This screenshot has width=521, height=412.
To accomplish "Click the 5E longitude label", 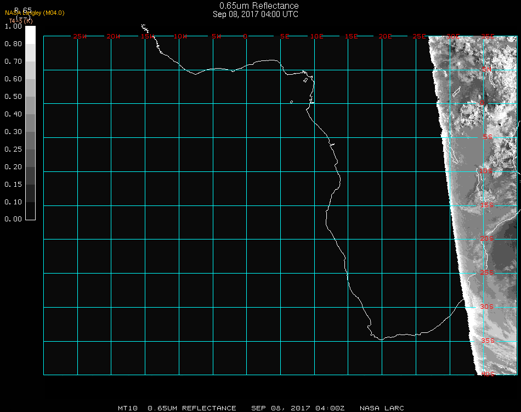I will [x=284, y=36].
